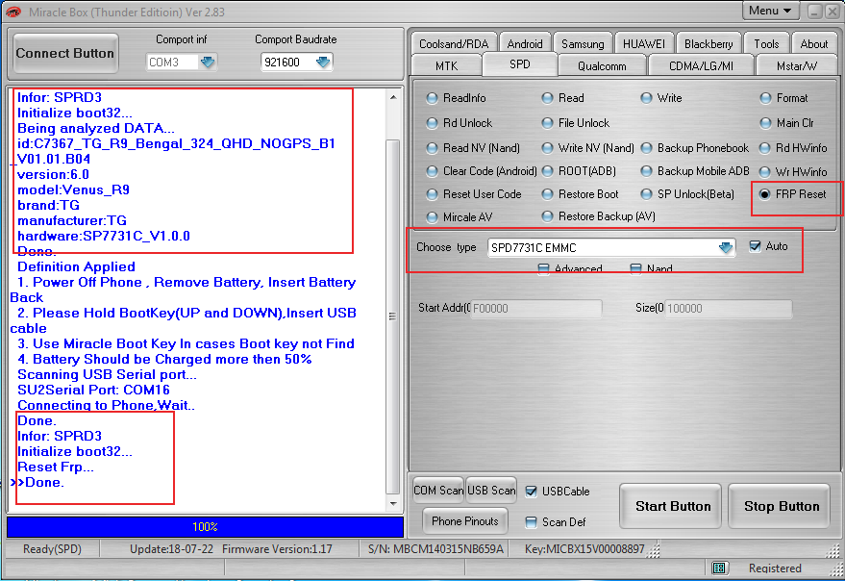Click the 'model:Venus_R9' log line
The height and width of the screenshot is (581, 845).
73,189
